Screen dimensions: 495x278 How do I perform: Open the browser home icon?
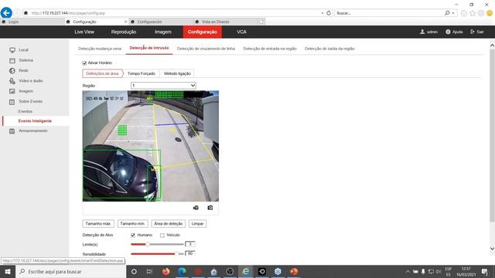pos(464,13)
